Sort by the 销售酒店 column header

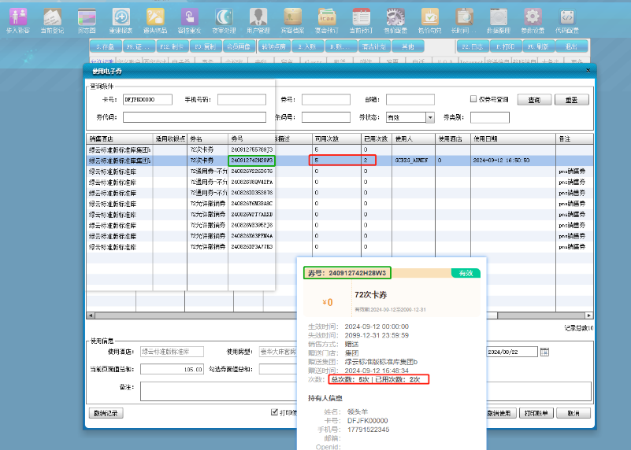120,138
